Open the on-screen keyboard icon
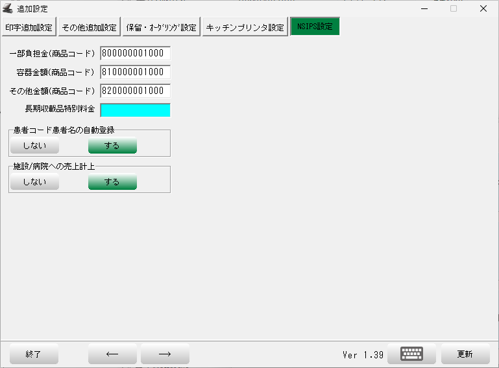Viewport: 499px width, 368px height. click(x=411, y=354)
